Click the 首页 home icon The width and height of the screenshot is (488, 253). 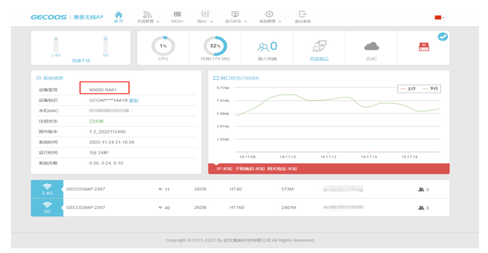point(119,15)
